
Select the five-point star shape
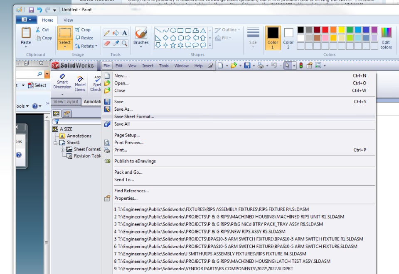pyautogui.click(x=173, y=45)
